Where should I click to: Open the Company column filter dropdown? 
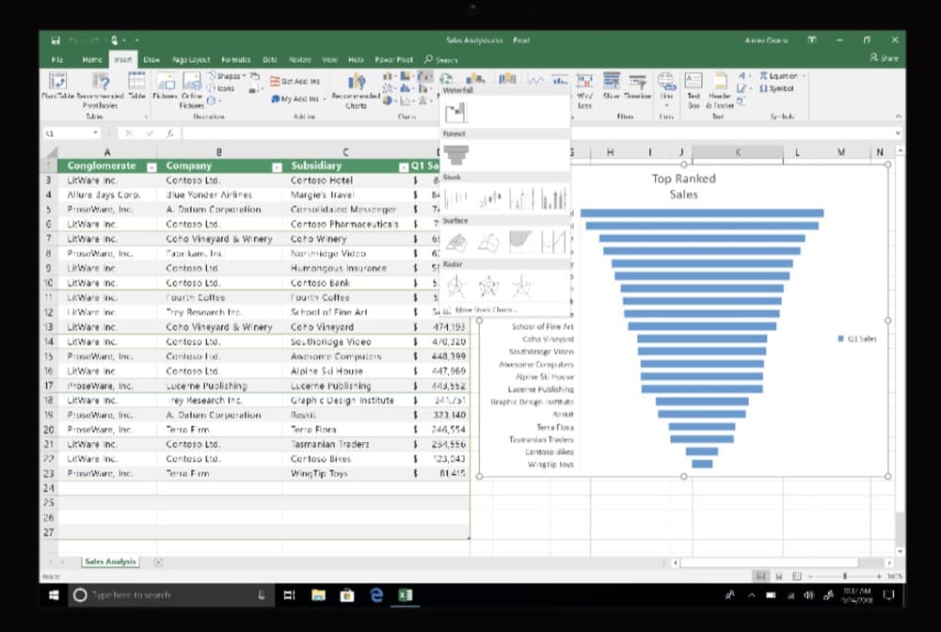(277, 167)
